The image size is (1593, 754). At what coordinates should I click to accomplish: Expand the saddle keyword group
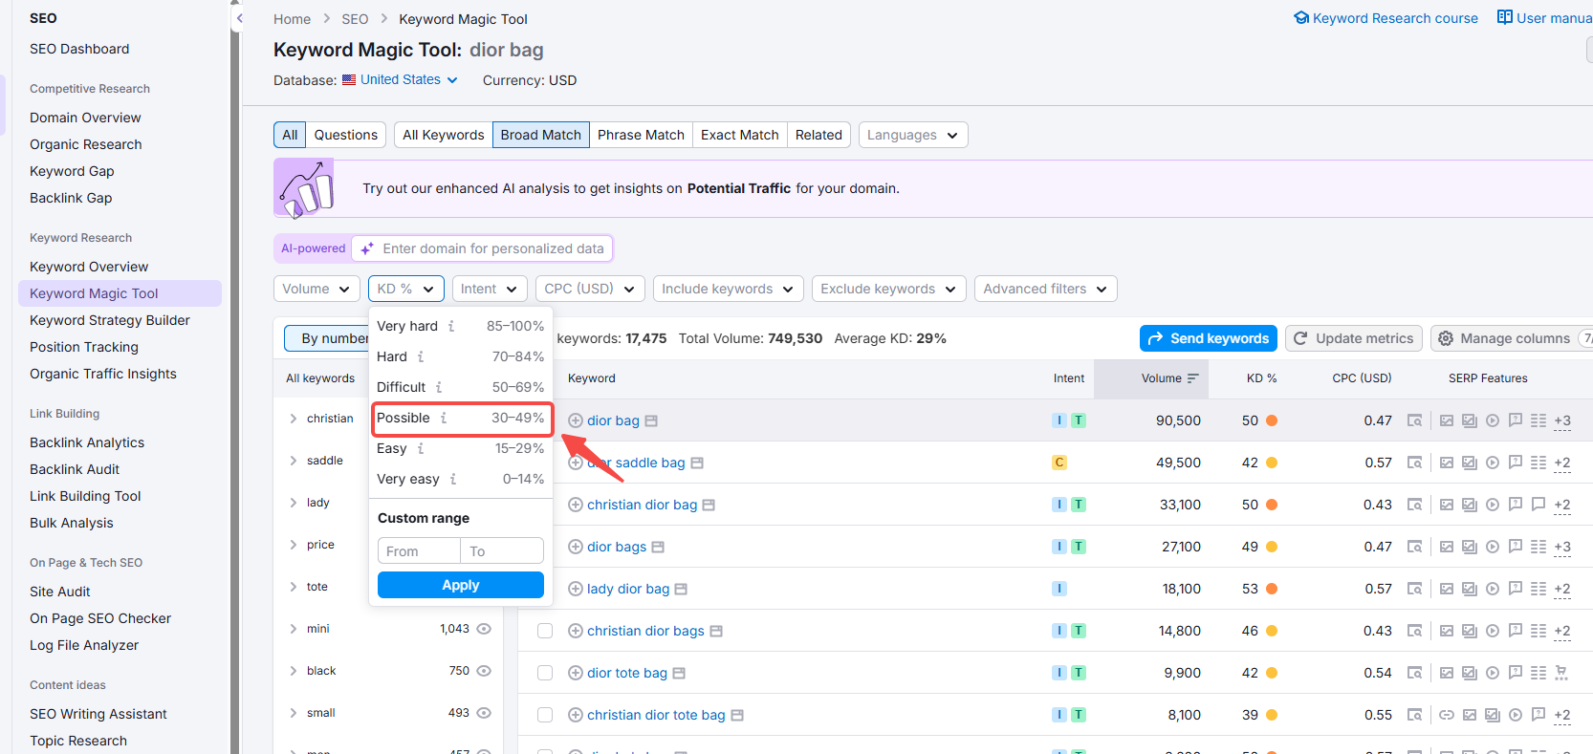(x=294, y=461)
